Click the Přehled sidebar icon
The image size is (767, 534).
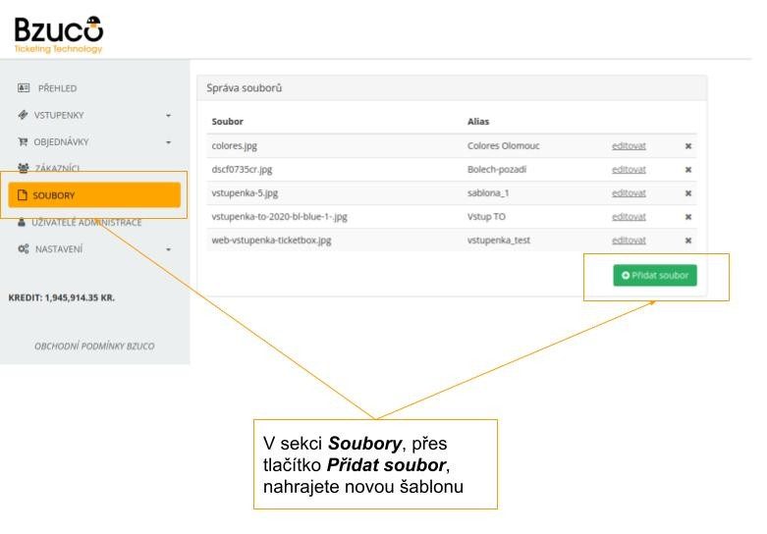click(25, 88)
